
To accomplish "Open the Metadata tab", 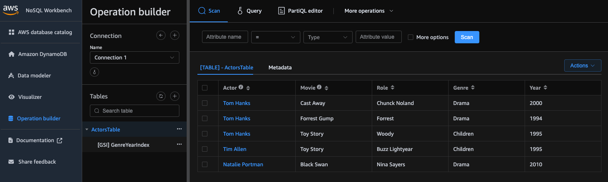I will [x=280, y=67].
